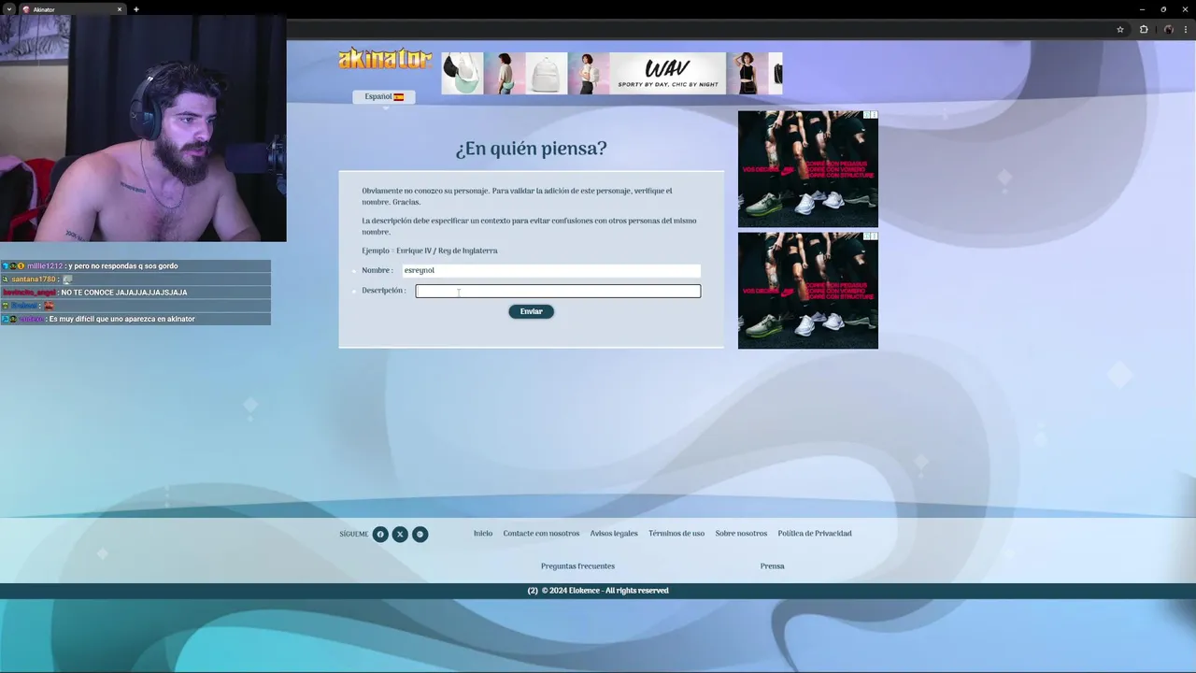Screen dimensions: 1196x673
Task: Open the Chrome three-dot menu
Action: 1187,29
